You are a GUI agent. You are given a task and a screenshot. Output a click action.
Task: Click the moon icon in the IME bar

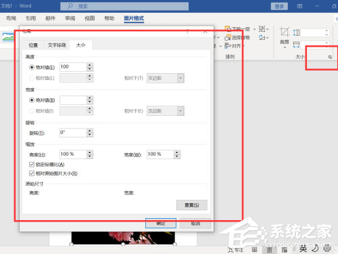[x=315, y=249]
